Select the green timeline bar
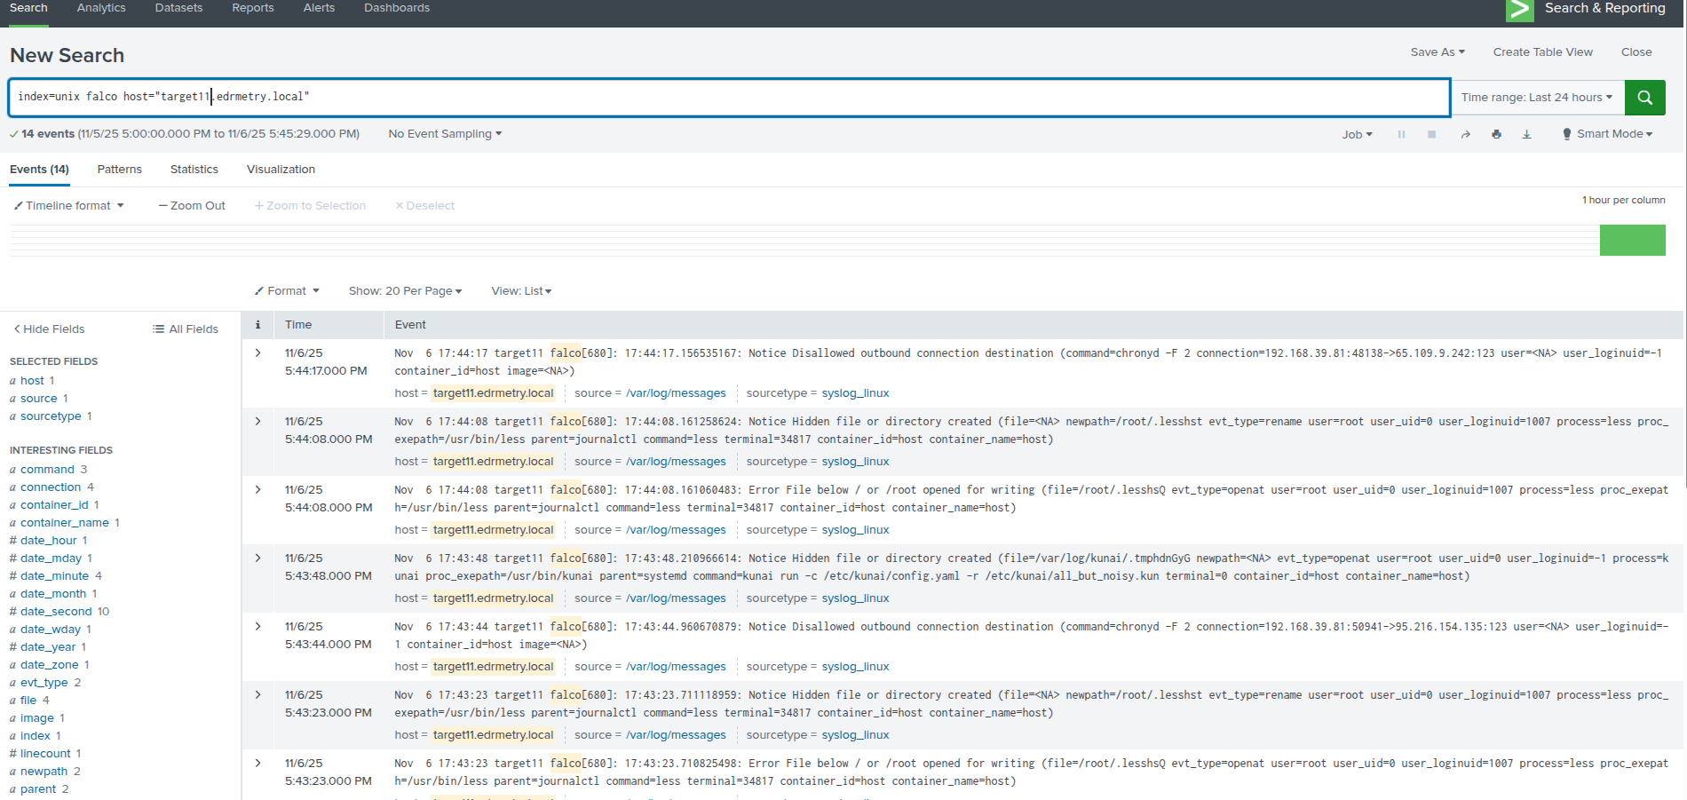 (x=1632, y=241)
